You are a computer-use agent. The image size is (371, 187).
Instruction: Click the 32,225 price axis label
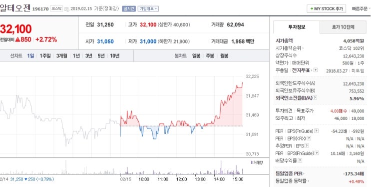[x=252, y=76]
